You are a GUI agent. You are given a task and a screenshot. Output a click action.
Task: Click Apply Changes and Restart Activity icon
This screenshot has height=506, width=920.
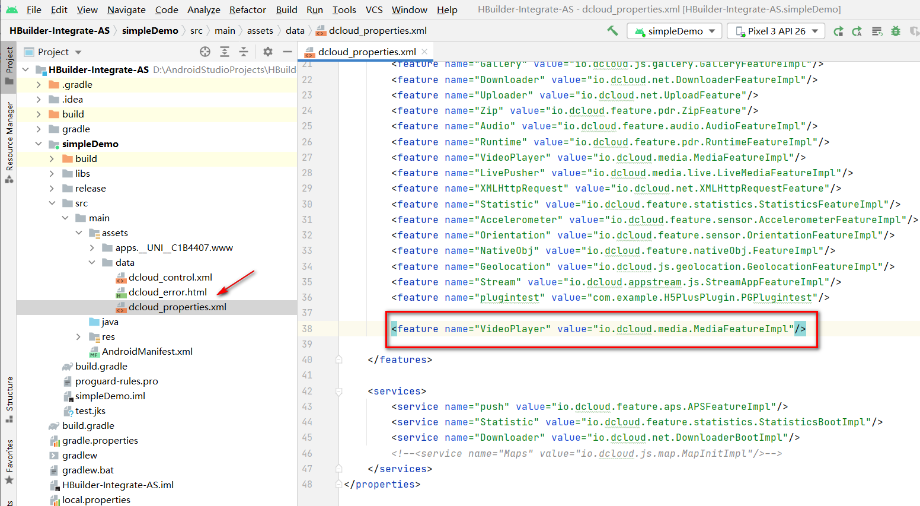pyautogui.click(x=838, y=31)
